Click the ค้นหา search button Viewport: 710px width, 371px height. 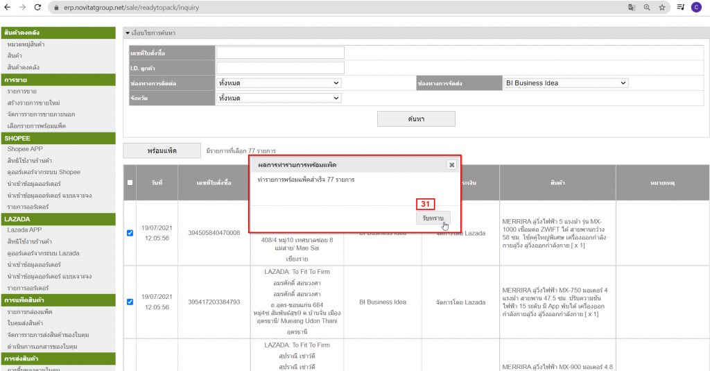(x=416, y=119)
